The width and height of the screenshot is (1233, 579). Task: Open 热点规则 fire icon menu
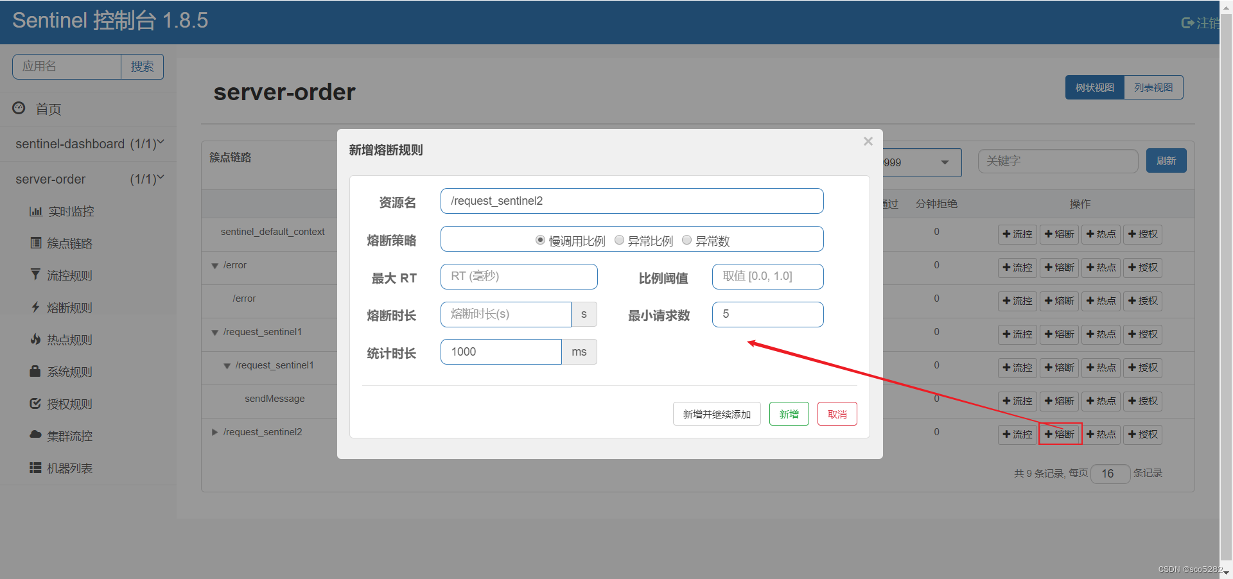point(36,339)
